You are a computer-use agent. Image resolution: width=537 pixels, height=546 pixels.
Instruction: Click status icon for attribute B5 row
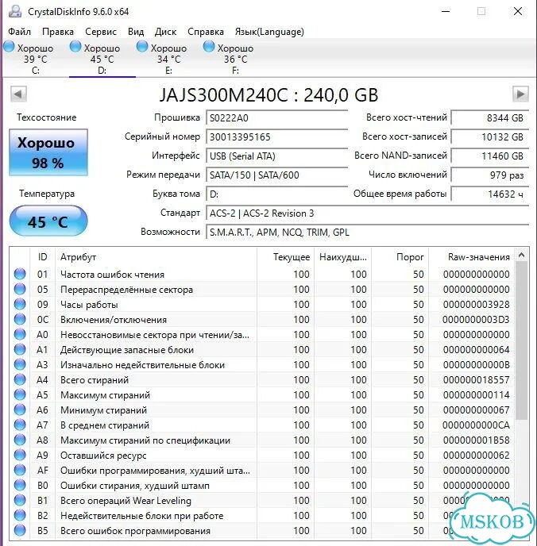[x=20, y=531]
